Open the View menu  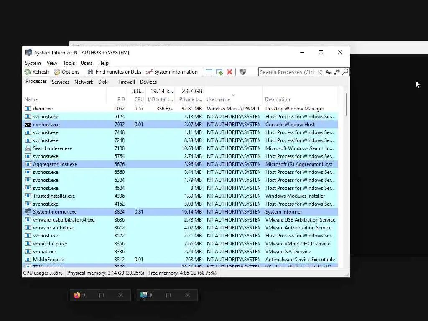(x=52, y=63)
